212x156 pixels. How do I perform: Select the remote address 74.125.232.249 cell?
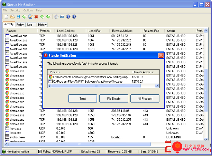click(121, 45)
